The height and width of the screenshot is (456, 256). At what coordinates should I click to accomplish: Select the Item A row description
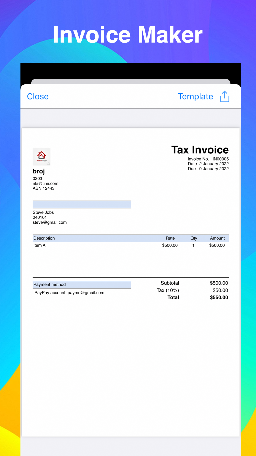click(x=39, y=245)
